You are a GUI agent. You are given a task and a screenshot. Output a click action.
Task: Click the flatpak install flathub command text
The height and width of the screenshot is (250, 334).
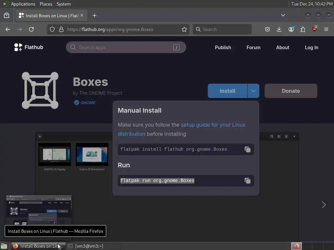click(x=174, y=149)
